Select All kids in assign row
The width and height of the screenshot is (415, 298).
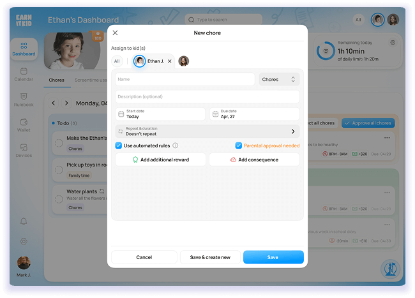point(117,61)
